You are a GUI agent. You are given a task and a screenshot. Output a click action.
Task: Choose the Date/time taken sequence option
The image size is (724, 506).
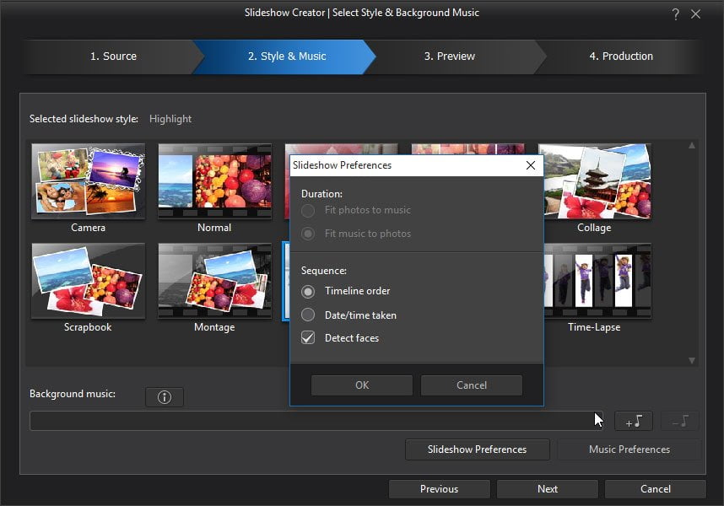tap(308, 315)
